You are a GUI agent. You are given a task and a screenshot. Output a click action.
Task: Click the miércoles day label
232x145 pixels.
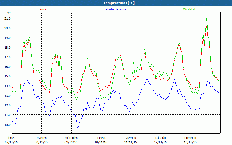click(71, 138)
